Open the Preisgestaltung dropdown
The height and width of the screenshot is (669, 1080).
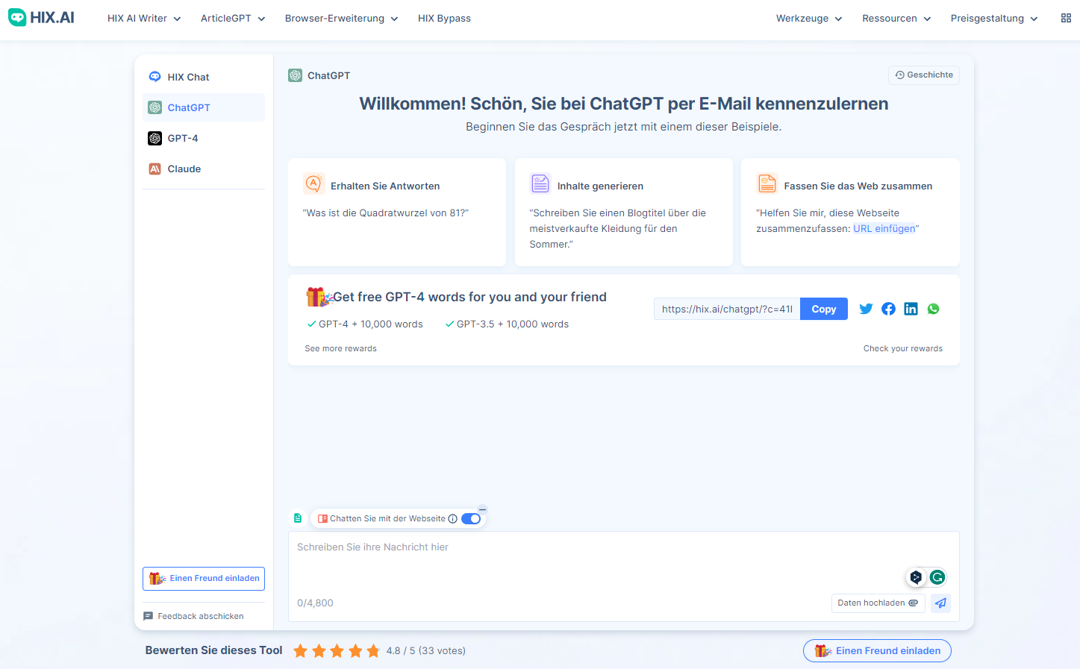point(994,18)
